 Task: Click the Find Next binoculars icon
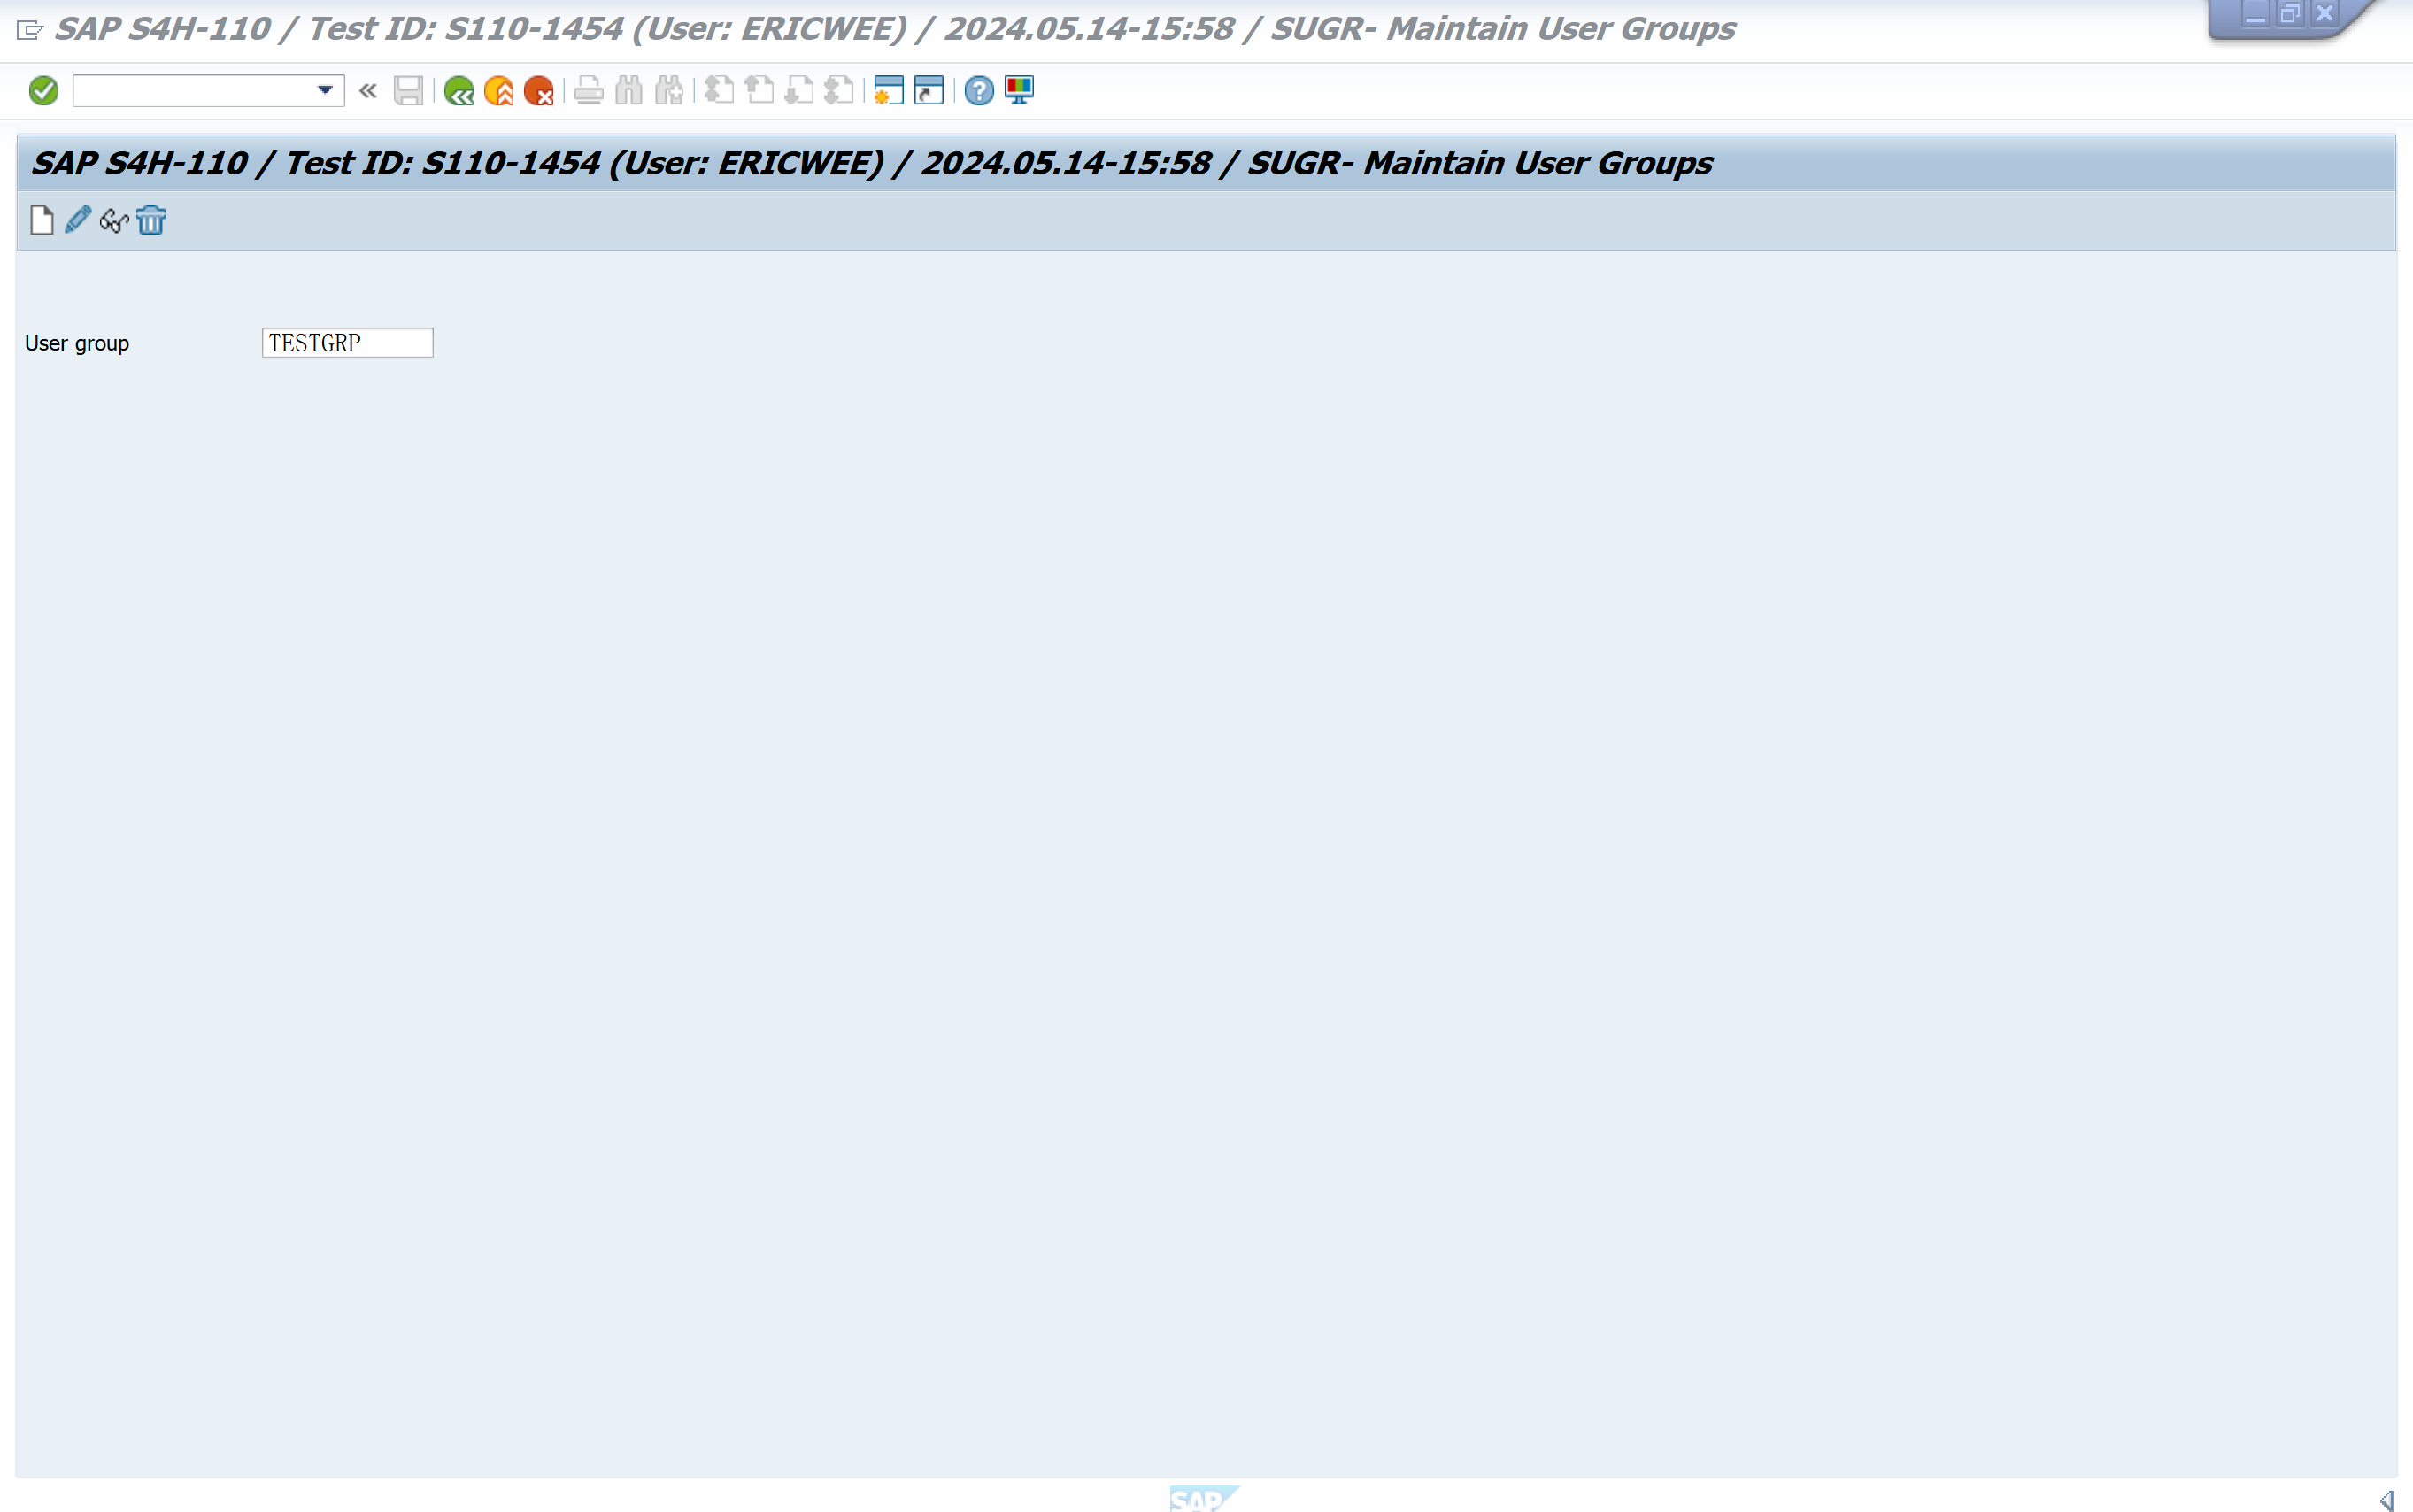coord(669,91)
